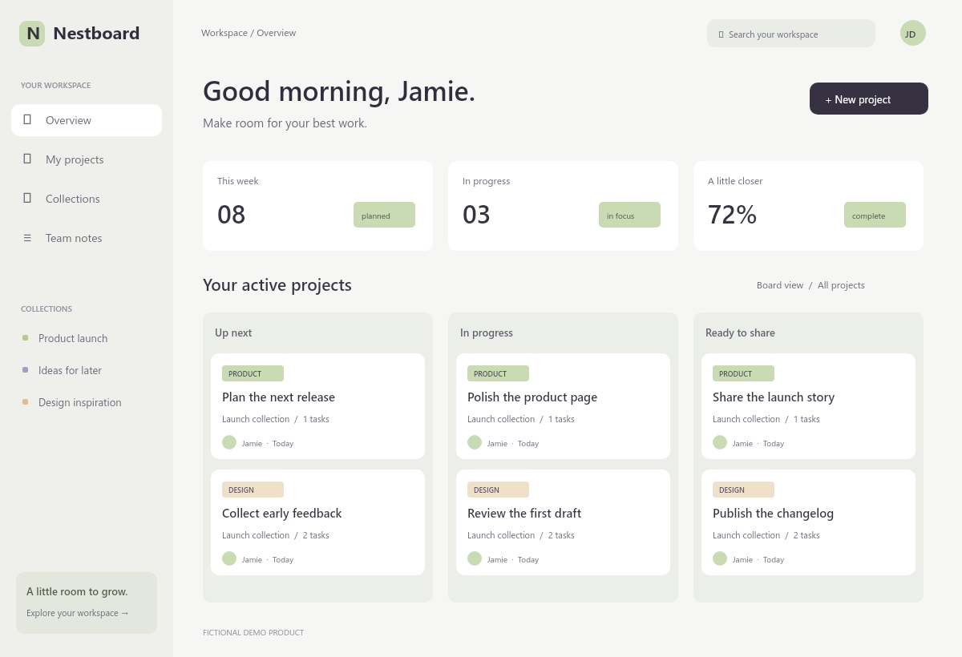
Task: Create a new project with New project button
Action: click(x=869, y=99)
